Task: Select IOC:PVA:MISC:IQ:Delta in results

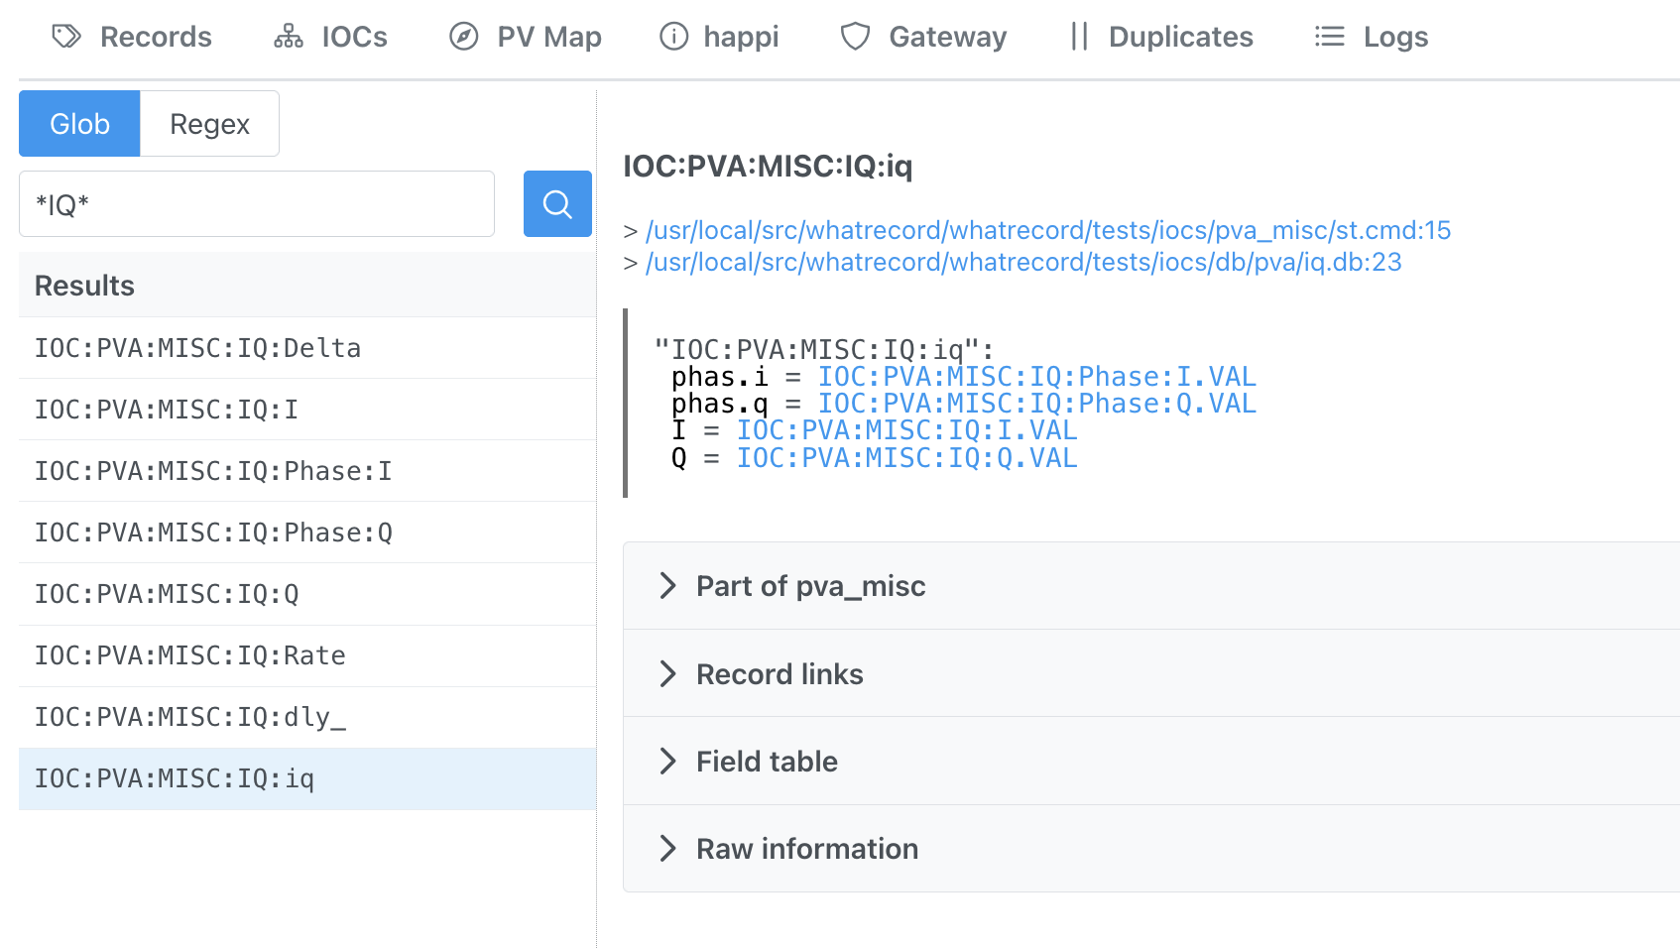Action: pos(198,348)
